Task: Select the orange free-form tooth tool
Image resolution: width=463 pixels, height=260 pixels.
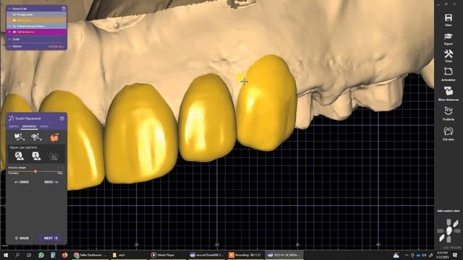Action: click(x=54, y=137)
